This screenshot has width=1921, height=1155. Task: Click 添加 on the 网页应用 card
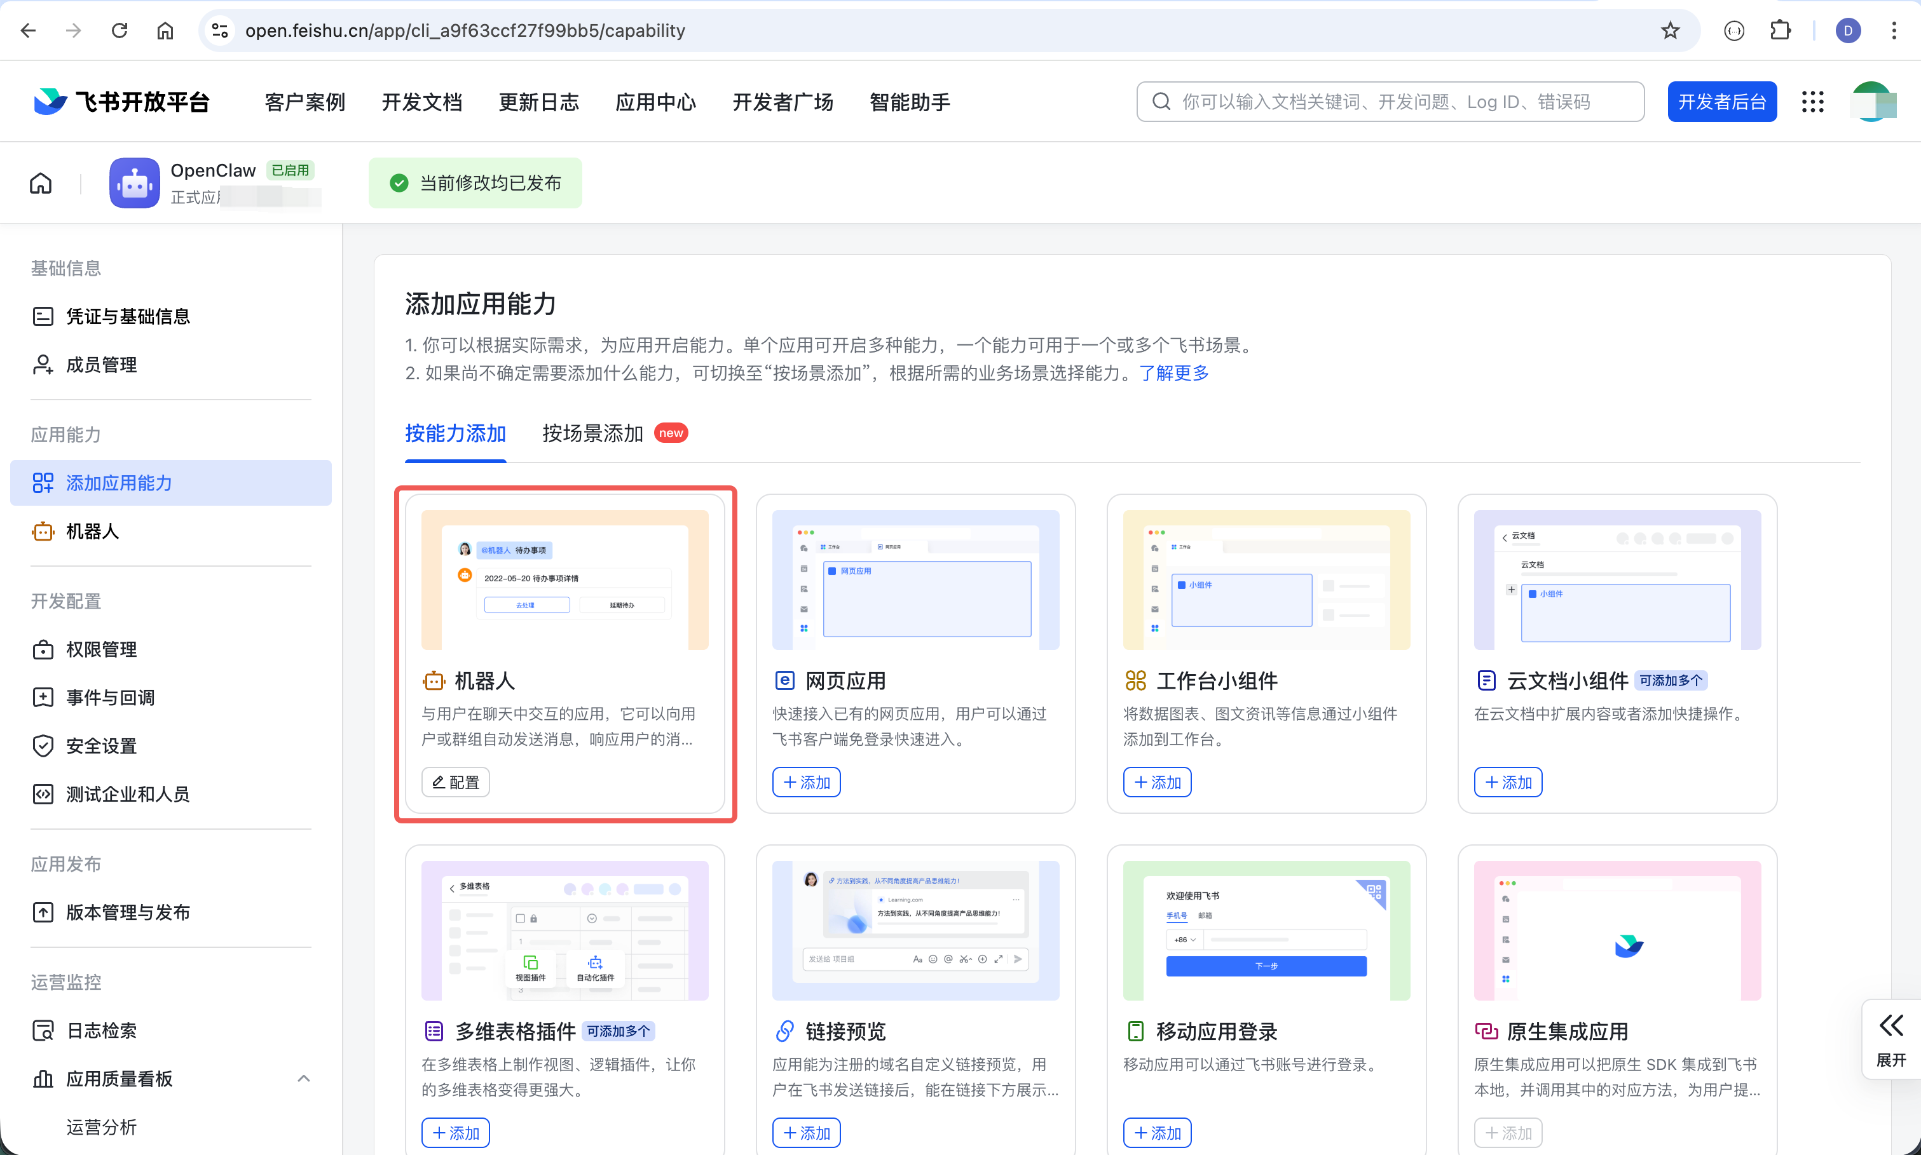tap(807, 782)
